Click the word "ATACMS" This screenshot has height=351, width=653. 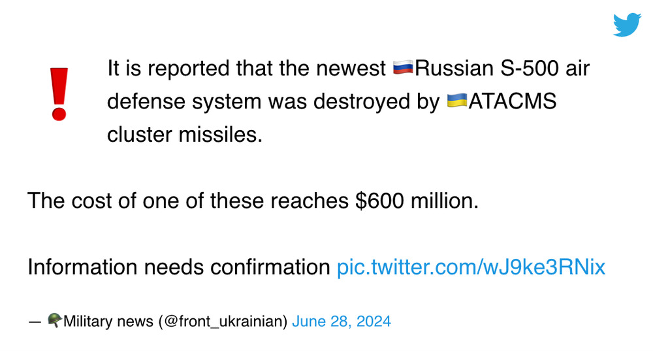click(512, 101)
